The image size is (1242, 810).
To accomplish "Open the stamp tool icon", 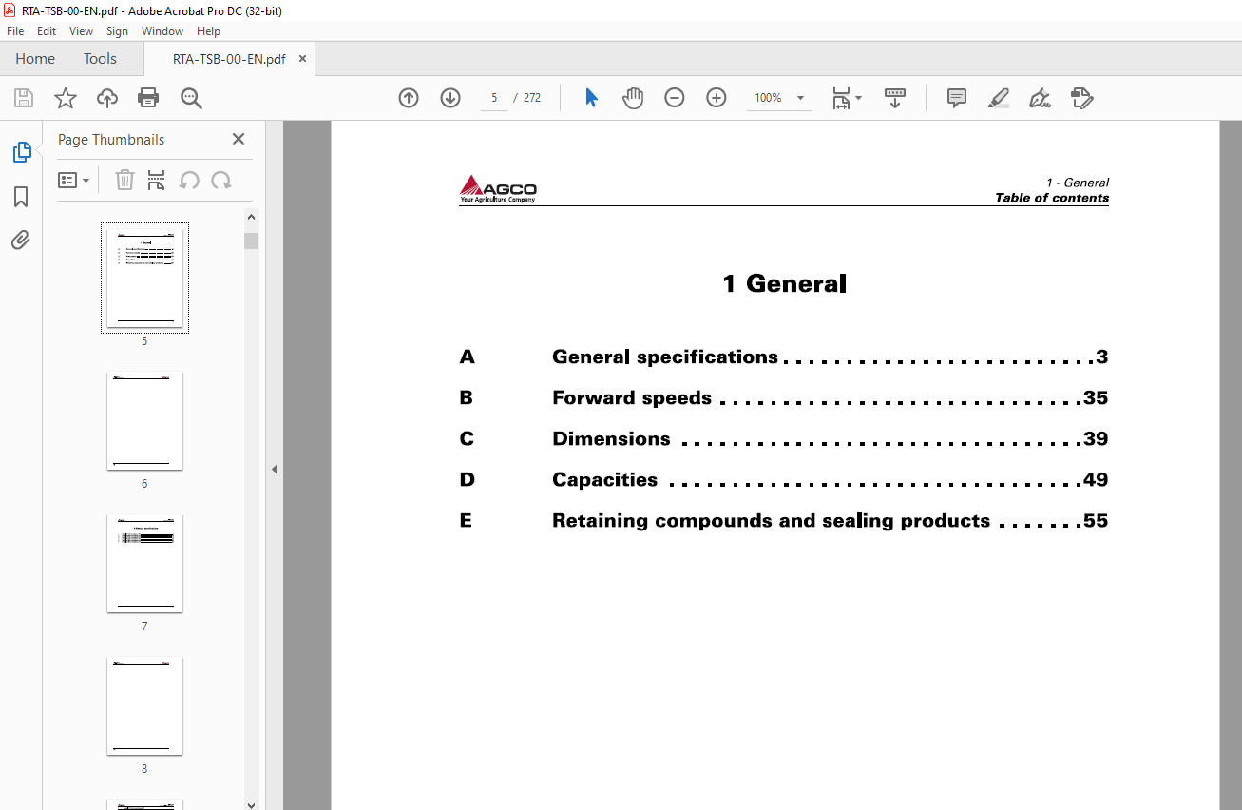I will (x=1081, y=98).
